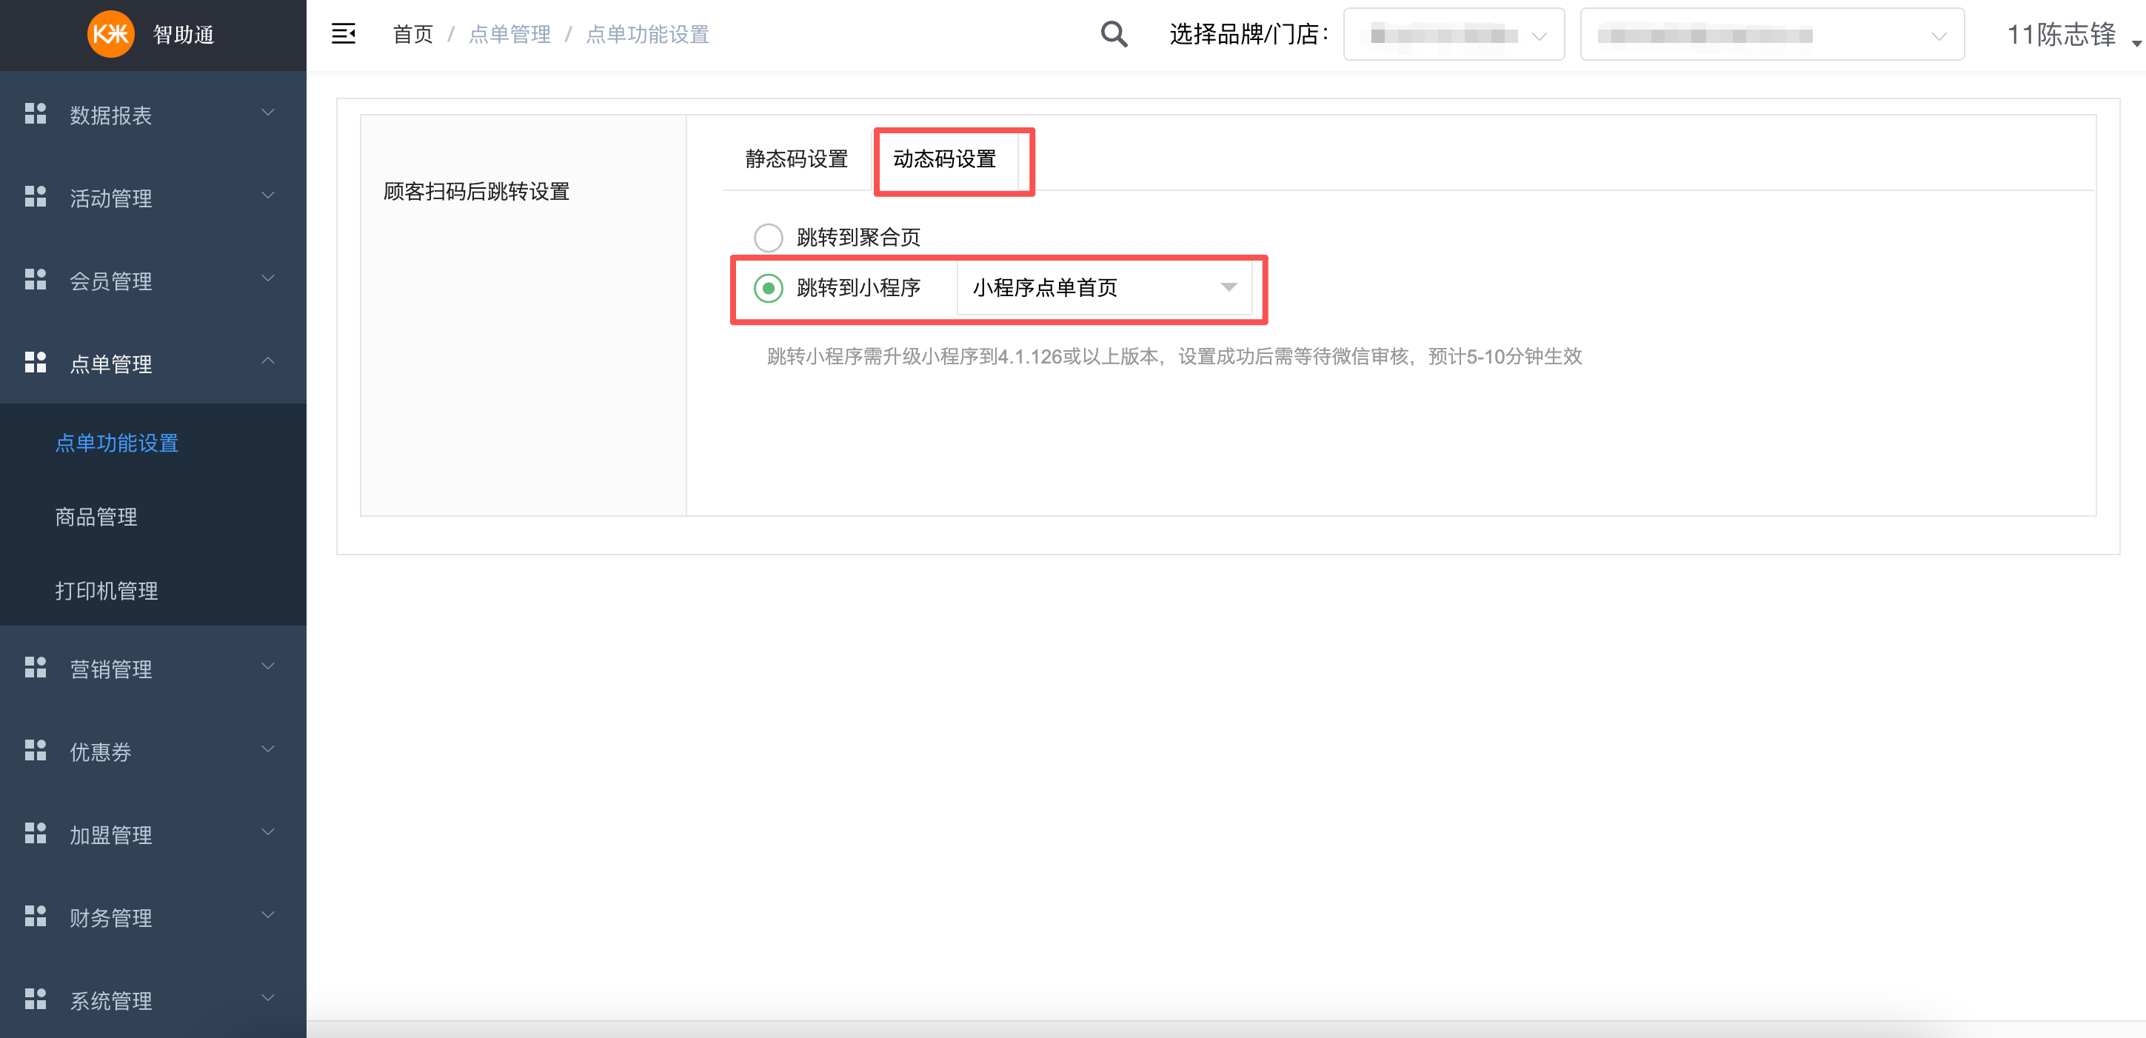Open the 11陈志锋 user menu
This screenshot has width=2146, height=1038.
click(2073, 35)
